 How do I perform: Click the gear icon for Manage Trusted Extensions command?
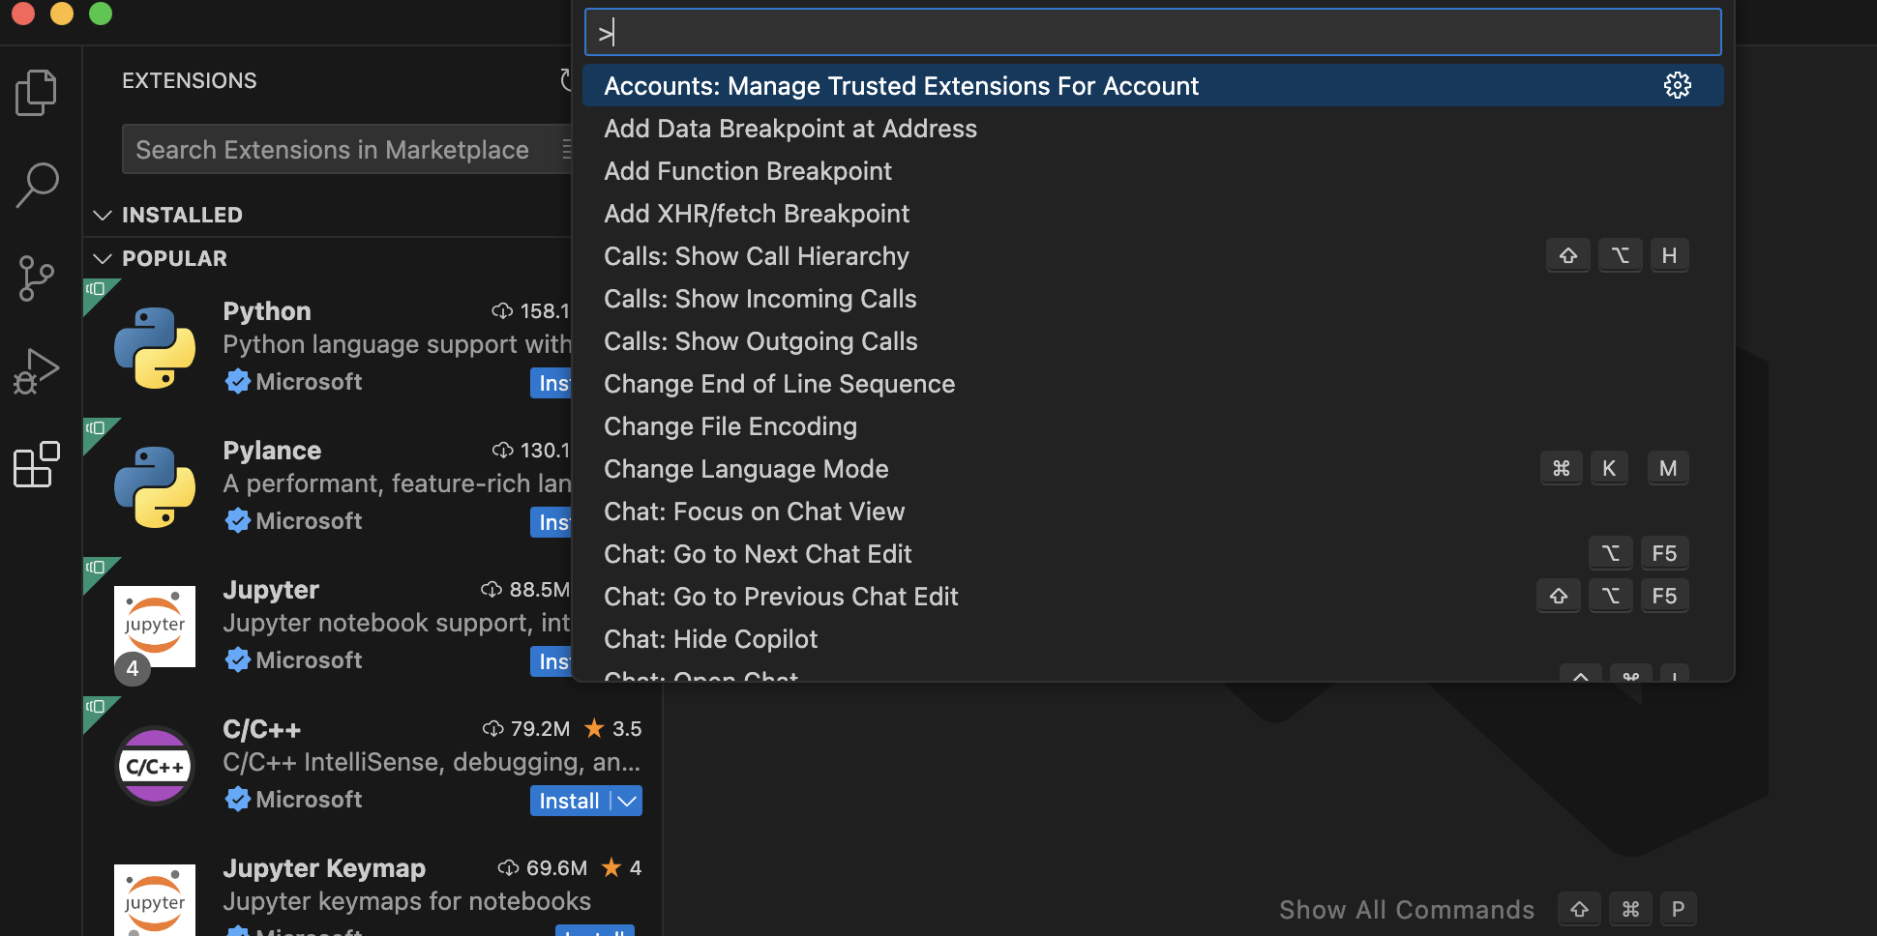(1677, 85)
